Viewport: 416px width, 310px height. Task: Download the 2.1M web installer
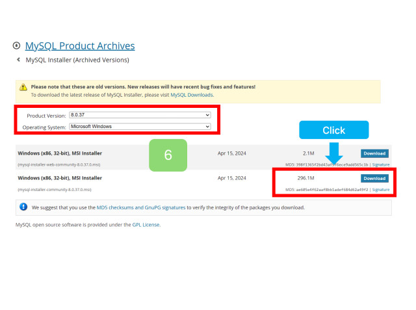coord(374,153)
